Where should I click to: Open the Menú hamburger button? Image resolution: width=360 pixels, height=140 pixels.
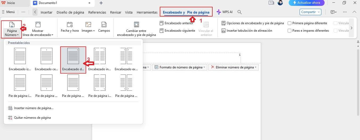coord(8,12)
